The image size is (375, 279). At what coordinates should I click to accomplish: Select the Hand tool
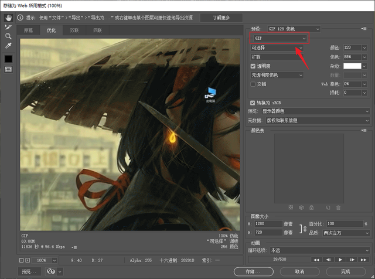8,18
